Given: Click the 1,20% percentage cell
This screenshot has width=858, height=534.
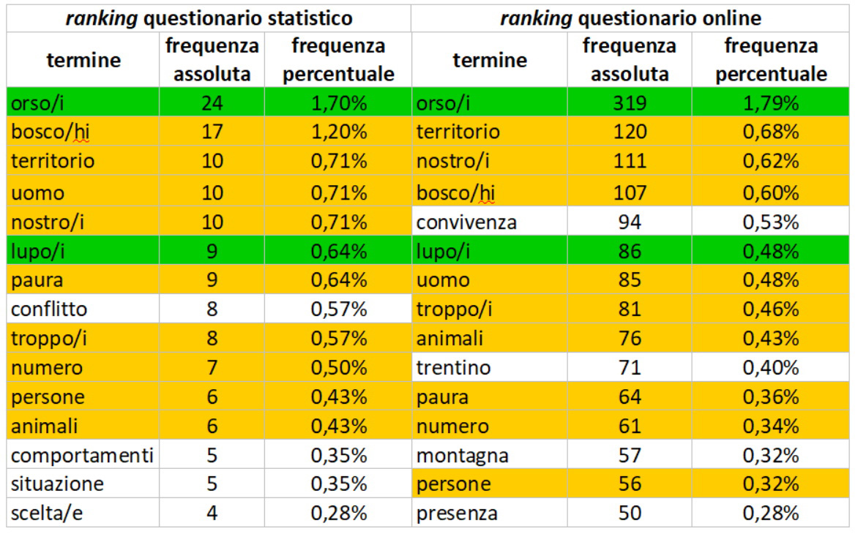Looking at the screenshot, I should [x=338, y=131].
